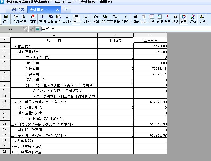The height and width of the screenshot is (161, 211).
Task: Cancel edit with the X button
Action: point(25,29)
